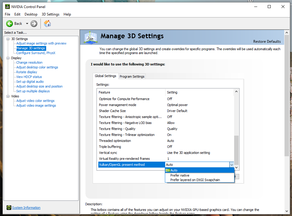
Task: Select the Global Settings tab
Action: [x=106, y=76]
